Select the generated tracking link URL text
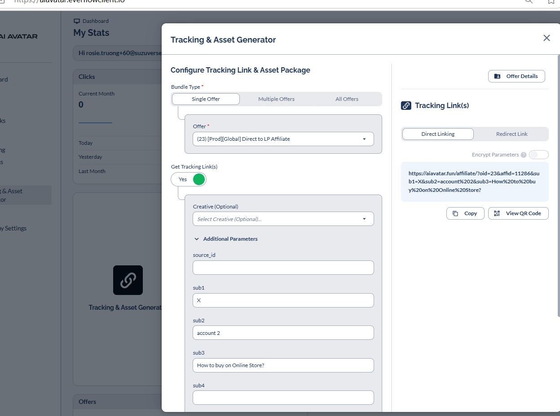The width and height of the screenshot is (560, 416). (x=474, y=182)
